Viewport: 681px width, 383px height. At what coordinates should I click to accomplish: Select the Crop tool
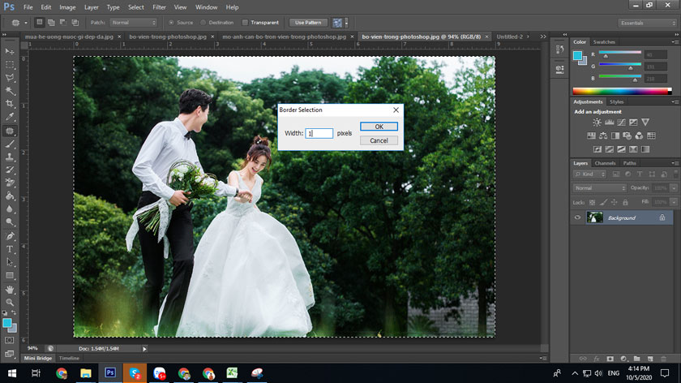[10, 104]
